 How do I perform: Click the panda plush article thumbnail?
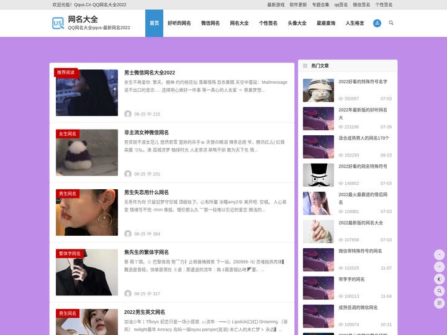click(x=87, y=153)
